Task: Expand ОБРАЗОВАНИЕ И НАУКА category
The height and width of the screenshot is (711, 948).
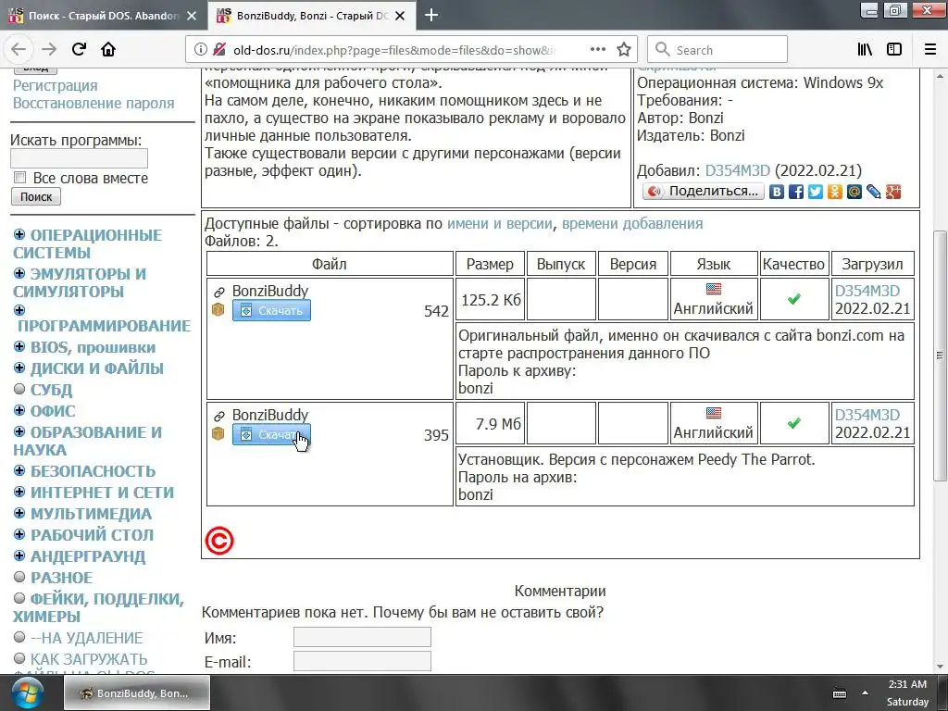Action: pyautogui.click(x=19, y=431)
